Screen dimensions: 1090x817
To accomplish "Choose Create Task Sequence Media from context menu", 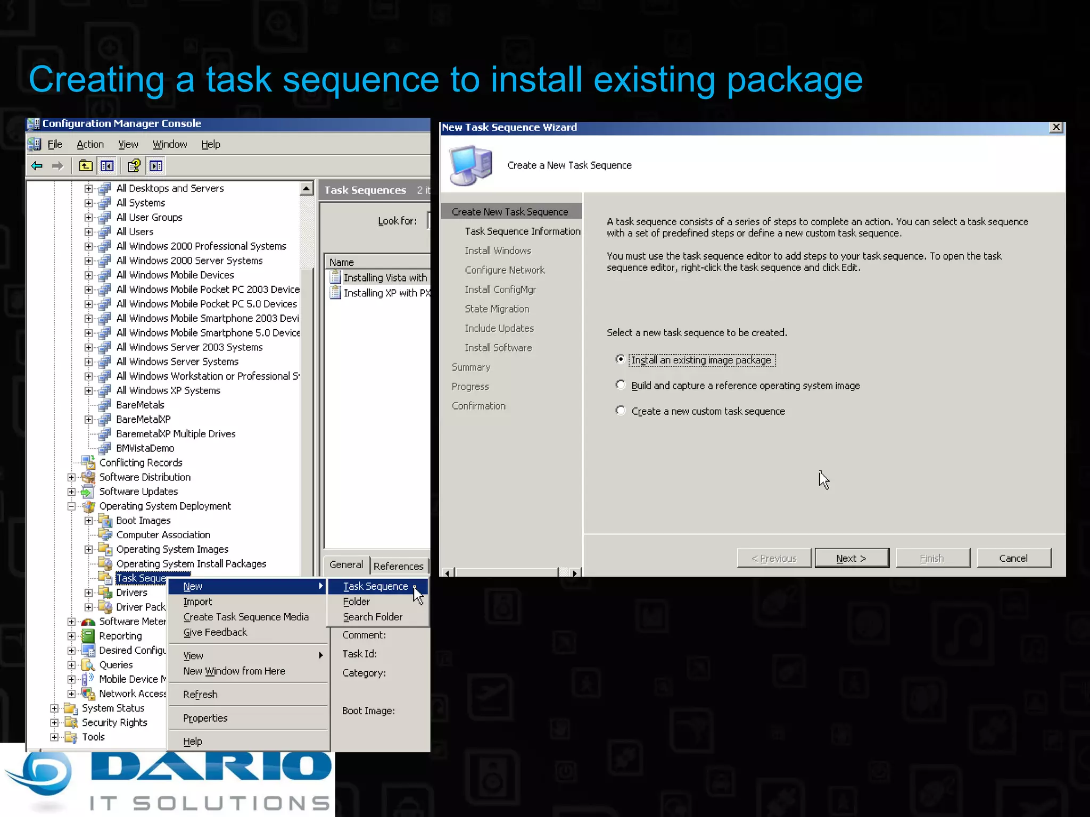I will point(246,617).
